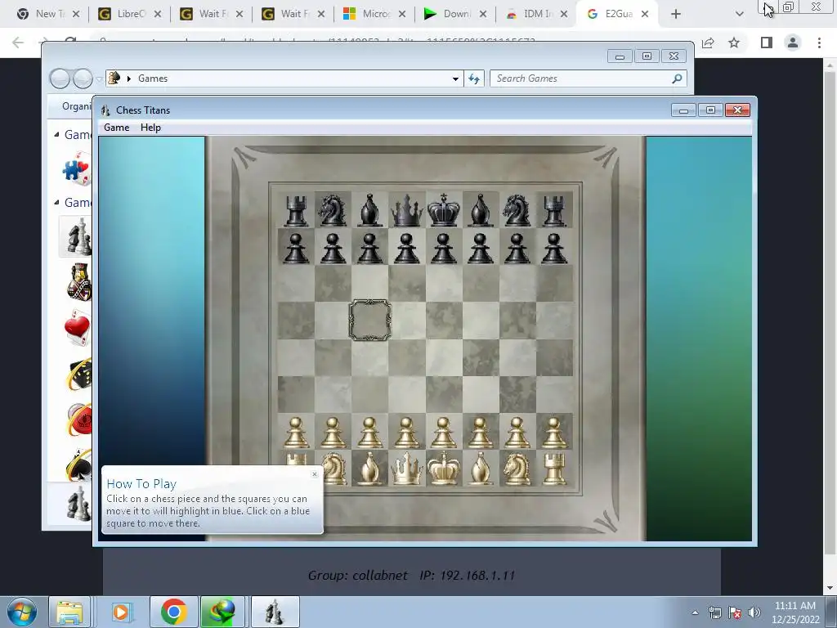The height and width of the screenshot is (628, 837).
Task: Select the white queen-side bishop
Action: click(x=370, y=469)
